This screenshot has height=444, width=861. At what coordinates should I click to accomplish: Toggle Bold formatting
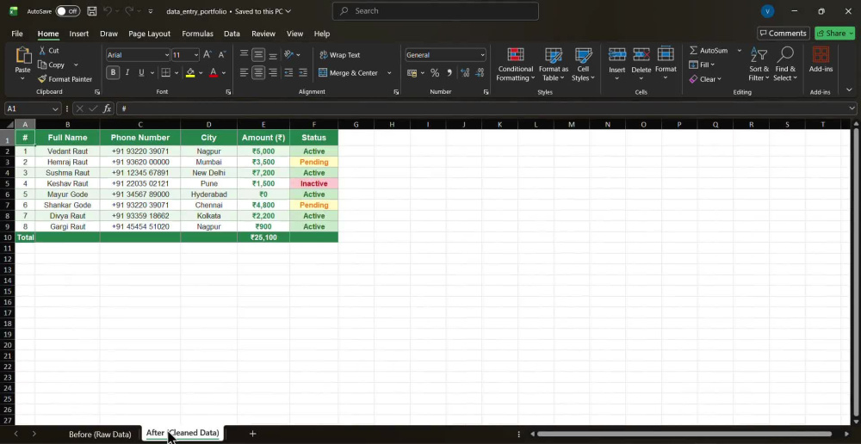pyautogui.click(x=113, y=72)
